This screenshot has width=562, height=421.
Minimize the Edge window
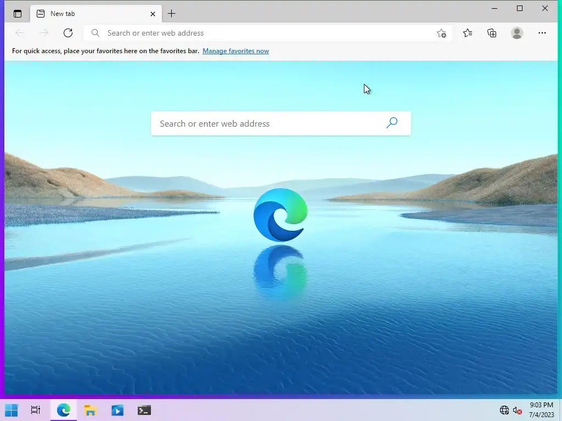[494, 8]
